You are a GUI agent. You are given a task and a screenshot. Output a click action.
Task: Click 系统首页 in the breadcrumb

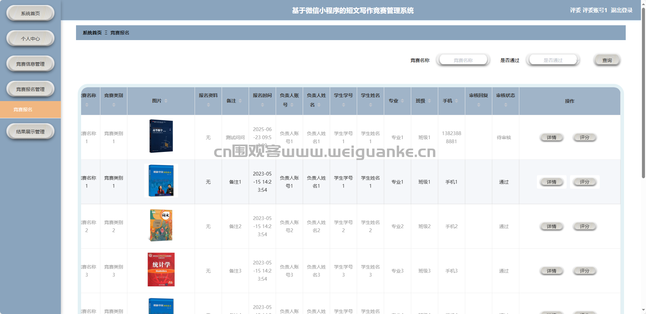pos(92,33)
